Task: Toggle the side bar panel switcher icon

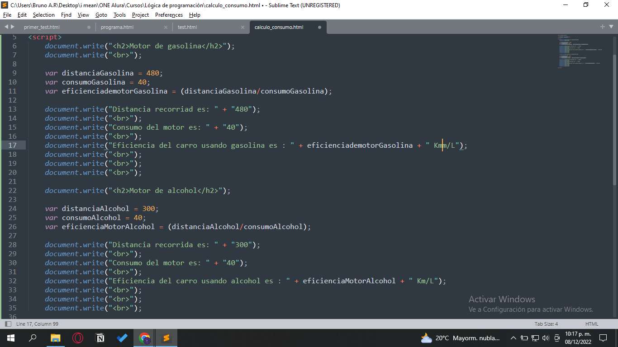Action: pyautogui.click(x=8, y=324)
